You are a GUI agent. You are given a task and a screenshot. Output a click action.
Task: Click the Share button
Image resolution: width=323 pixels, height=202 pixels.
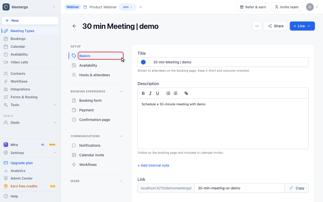(x=276, y=26)
